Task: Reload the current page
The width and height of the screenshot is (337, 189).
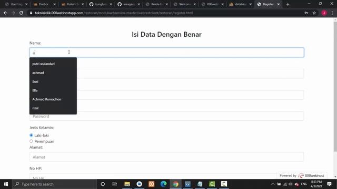Action: pyautogui.click(x=21, y=13)
